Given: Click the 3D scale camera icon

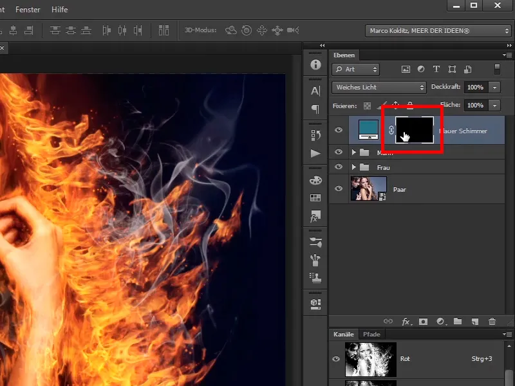Looking at the screenshot, I should pyautogui.click(x=293, y=30).
